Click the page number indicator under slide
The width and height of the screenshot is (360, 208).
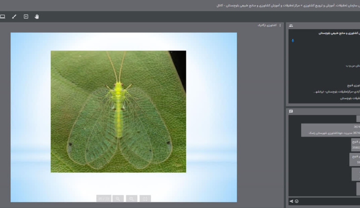click(104, 199)
